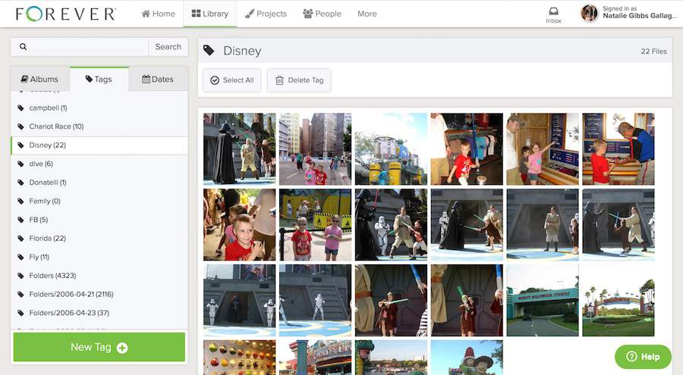Screen dimensions: 683x375
Task: Switch to the Dates tab
Action: point(158,80)
